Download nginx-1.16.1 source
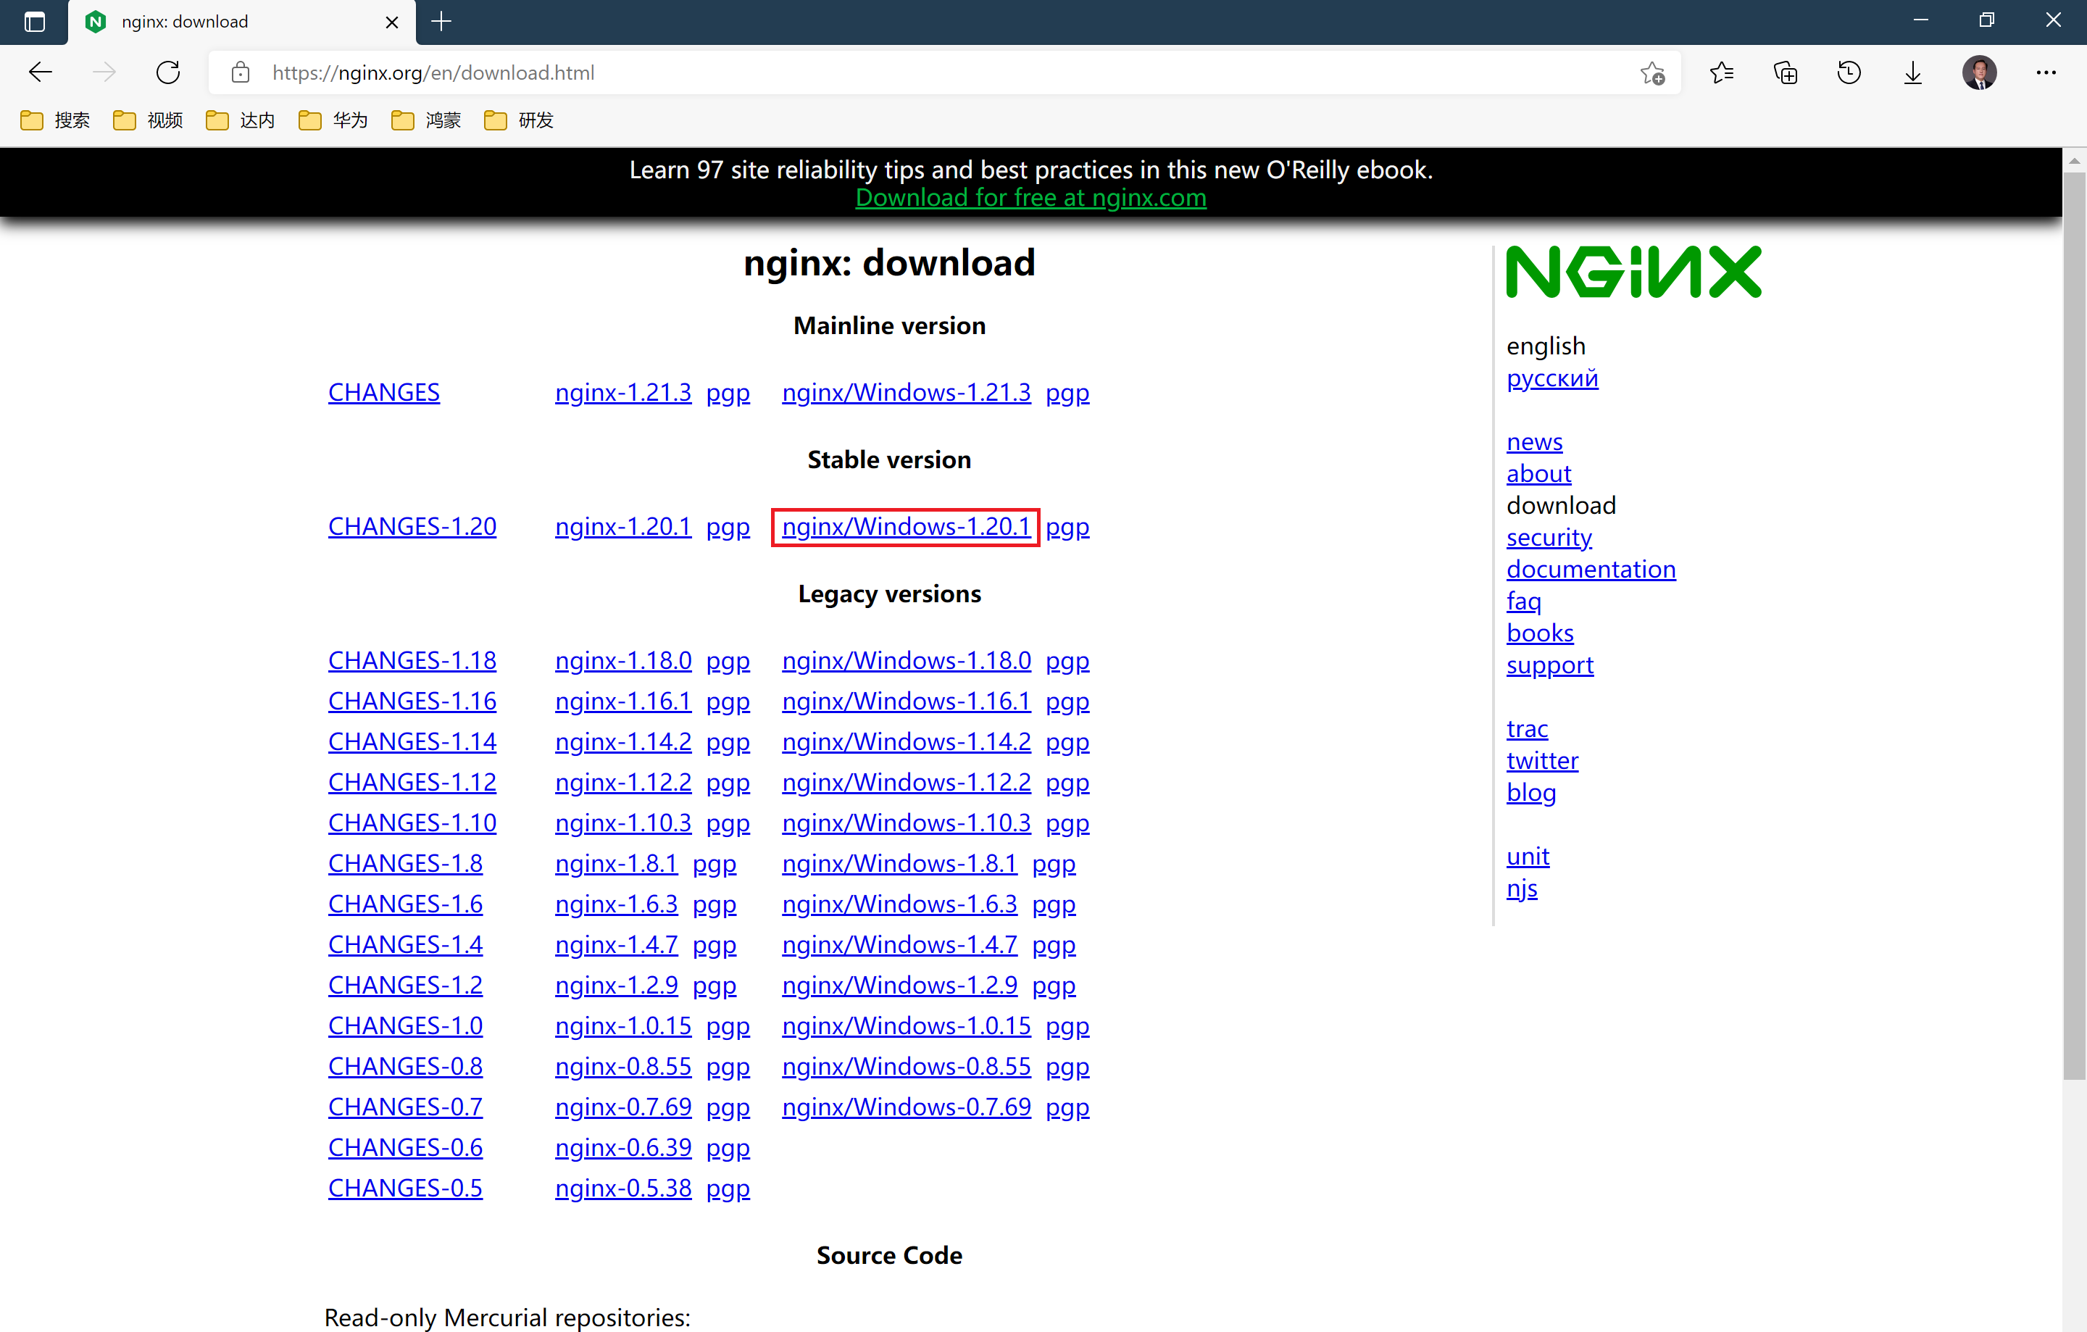Viewport: 2087px width, 1332px height. coord(623,701)
